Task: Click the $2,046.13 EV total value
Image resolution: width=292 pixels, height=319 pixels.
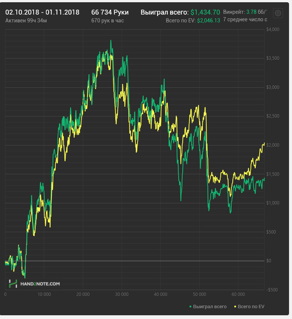Action: pos(209,21)
